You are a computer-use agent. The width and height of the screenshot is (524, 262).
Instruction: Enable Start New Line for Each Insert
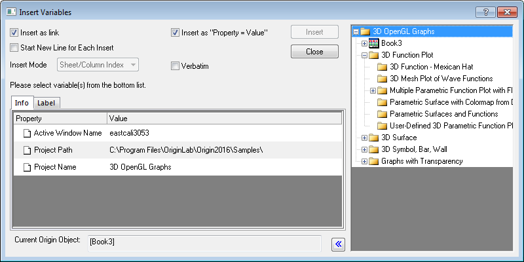point(14,47)
